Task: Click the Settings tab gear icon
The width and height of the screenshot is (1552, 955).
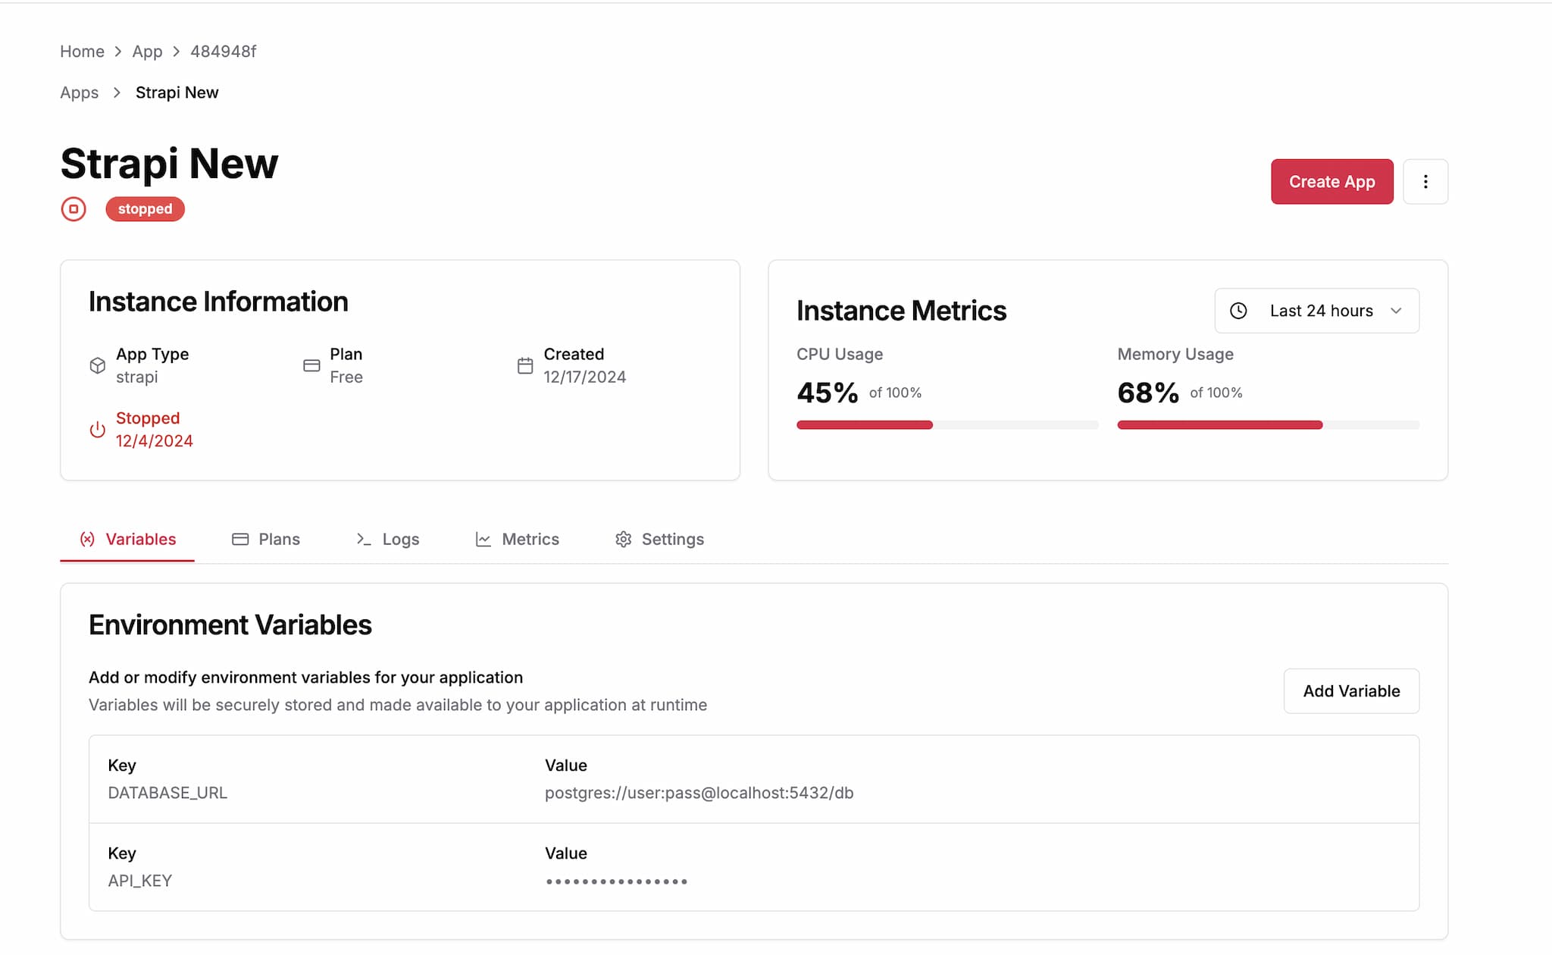Action: click(623, 539)
